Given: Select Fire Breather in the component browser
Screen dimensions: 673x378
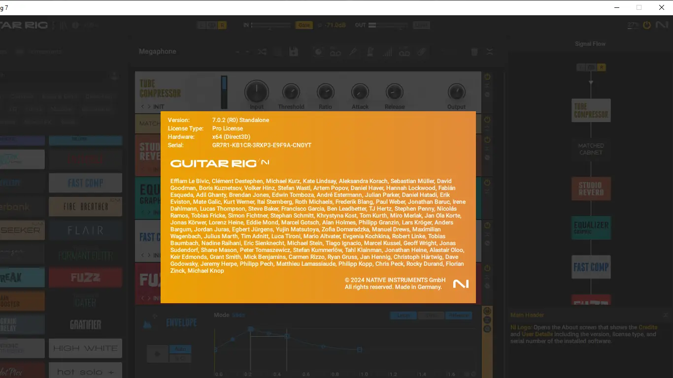Looking at the screenshot, I should click(85, 207).
